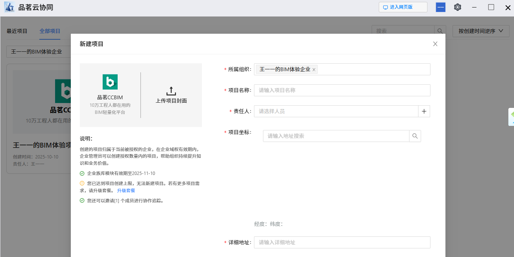
Task: Click the 进入网页版 button
Action: pos(403,7)
